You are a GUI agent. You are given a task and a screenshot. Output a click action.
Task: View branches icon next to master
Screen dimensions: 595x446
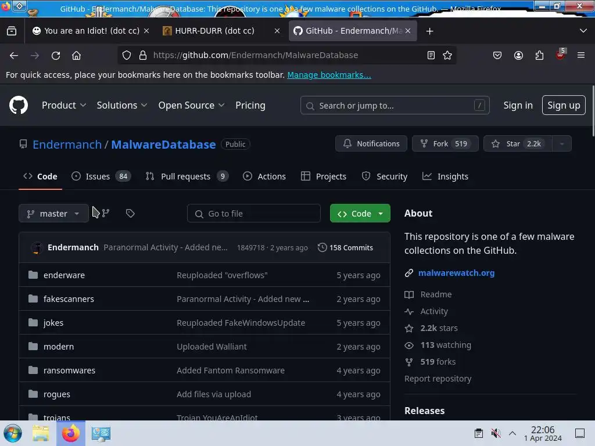click(106, 213)
